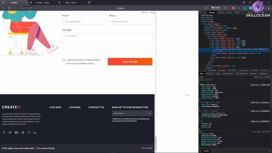Click the Email input field
The height and width of the screenshot is (153, 272).
tap(84, 22)
